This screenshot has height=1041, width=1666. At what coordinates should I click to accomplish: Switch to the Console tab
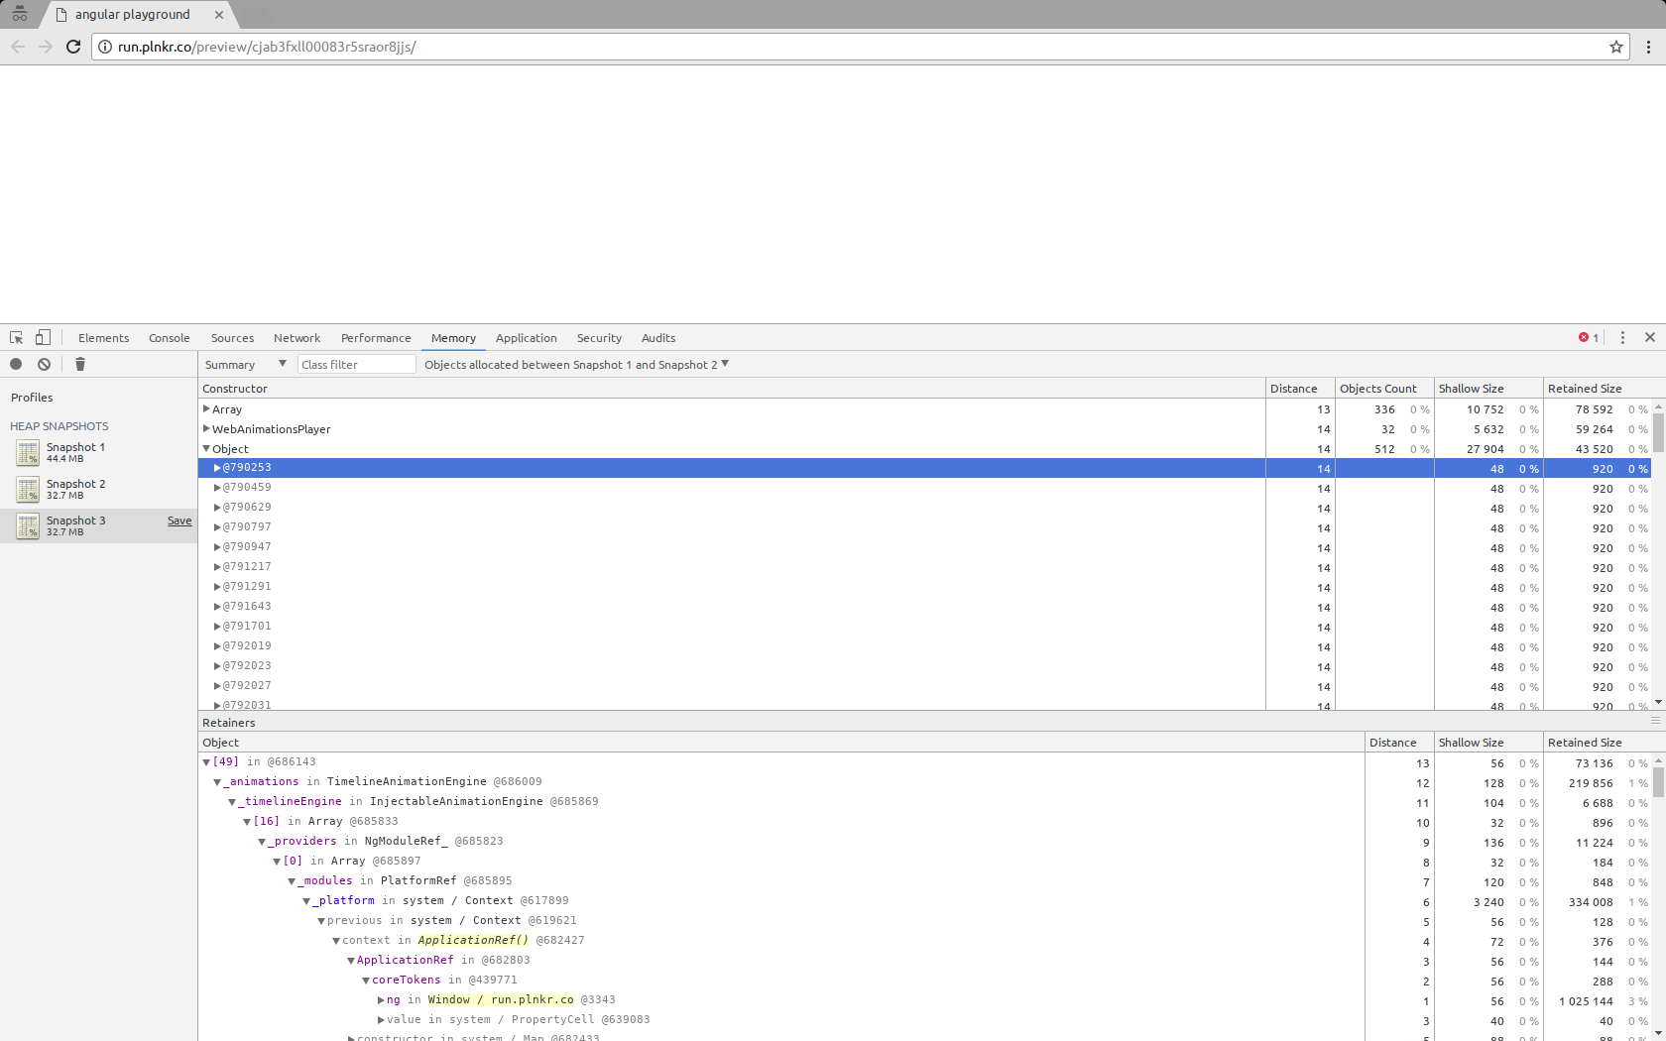(169, 338)
